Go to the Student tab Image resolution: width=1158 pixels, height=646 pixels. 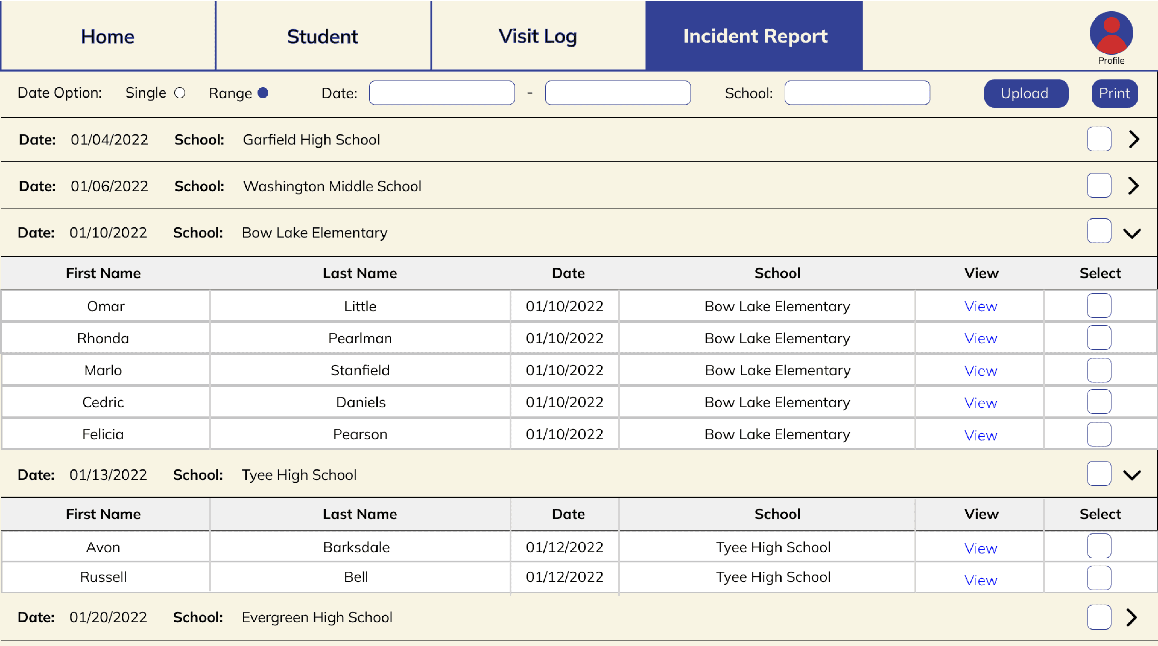point(323,36)
